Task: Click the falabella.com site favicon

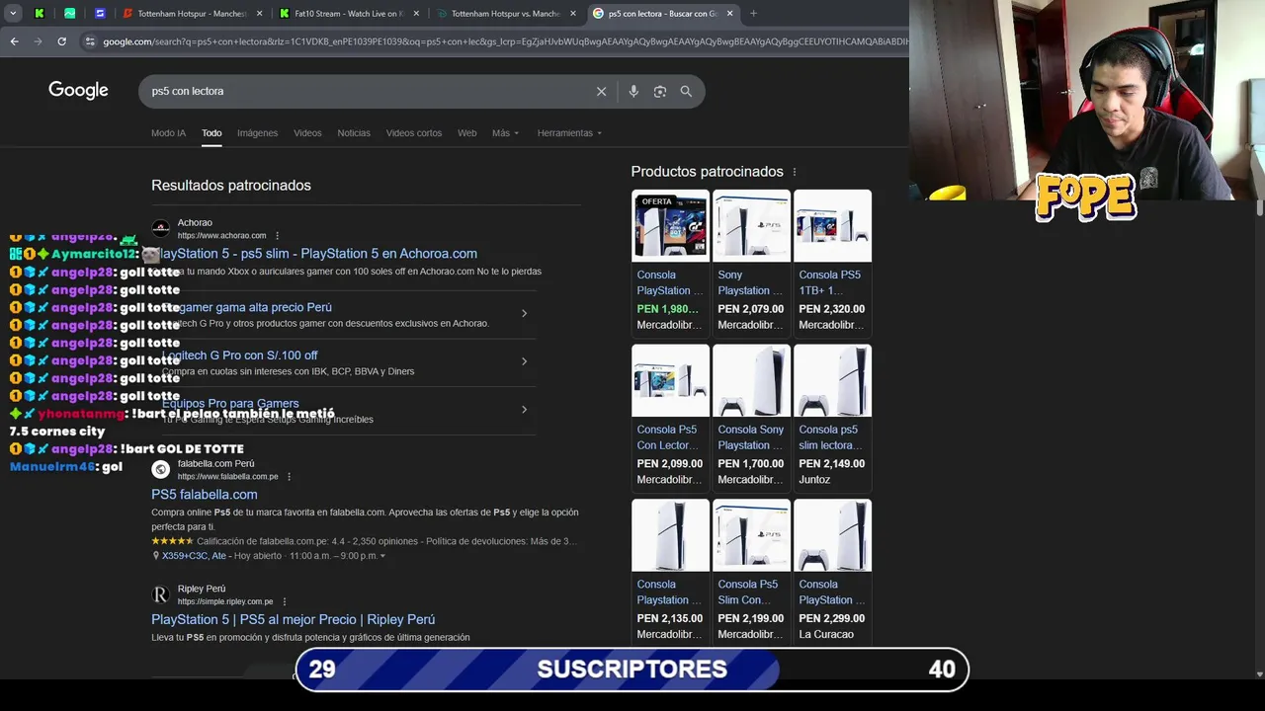Action: (x=160, y=469)
